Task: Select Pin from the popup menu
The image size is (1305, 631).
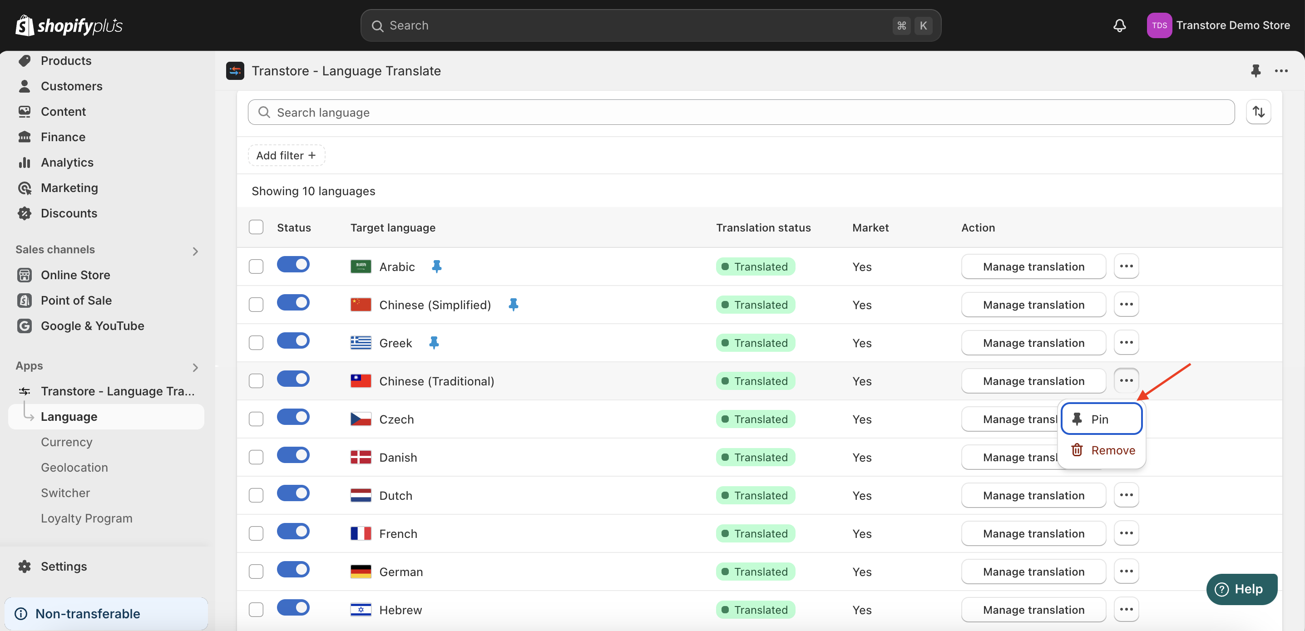Action: coord(1101,419)
